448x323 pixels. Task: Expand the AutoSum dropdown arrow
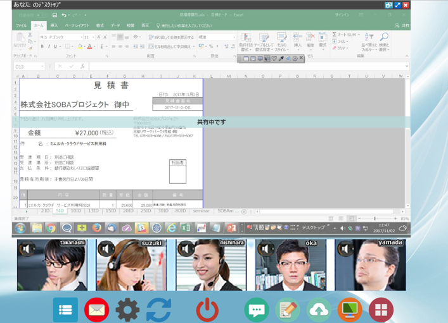pos(359,35)
